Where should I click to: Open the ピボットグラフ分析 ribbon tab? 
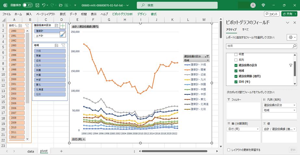[x=122, y=14]
